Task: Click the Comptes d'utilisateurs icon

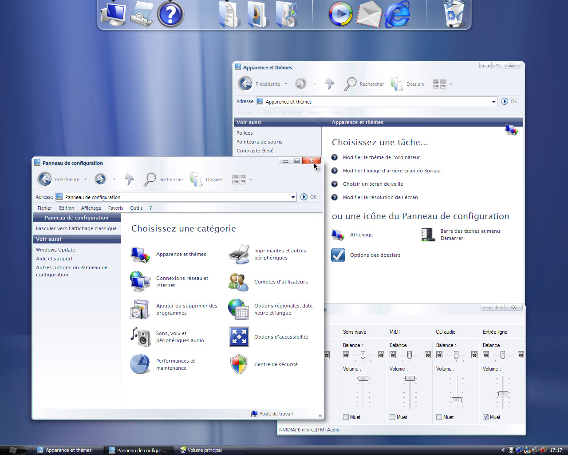Action: [239, 282]
